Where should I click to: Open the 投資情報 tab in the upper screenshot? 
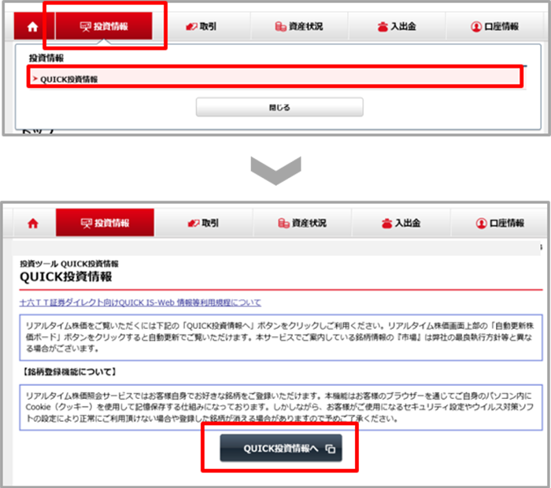pyautogui.click(x=104, y=26)
